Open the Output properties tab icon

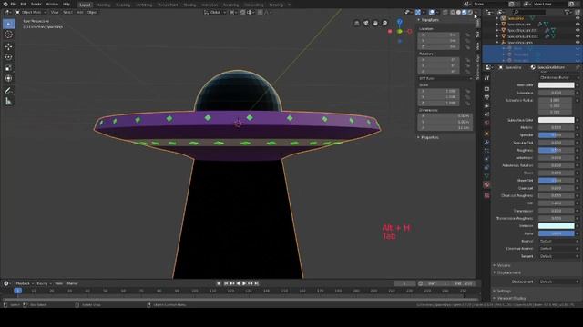(486, 97)
